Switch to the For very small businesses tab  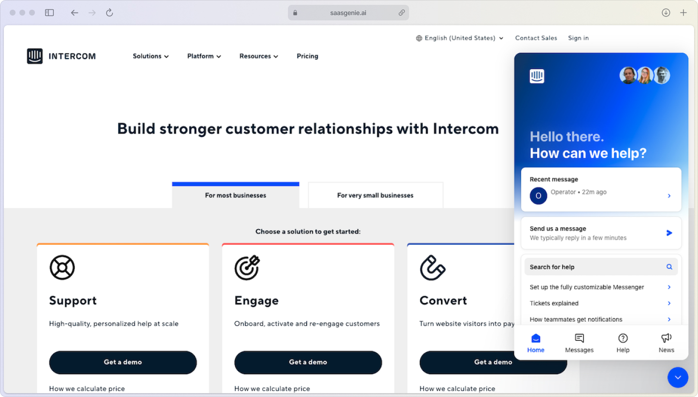coord(375,195)
